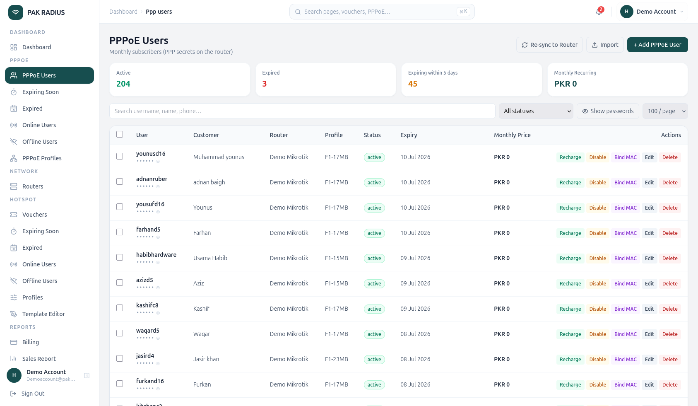The width and height of the screenshot is (698, 406).
Task: Check the box for younusd16 row
Action: (x=120, y=156)
